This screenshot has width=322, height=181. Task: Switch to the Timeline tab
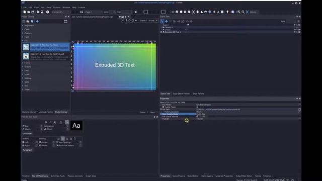click(x=26, y=176)
